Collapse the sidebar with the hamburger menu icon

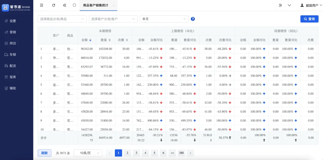[42, 5]
